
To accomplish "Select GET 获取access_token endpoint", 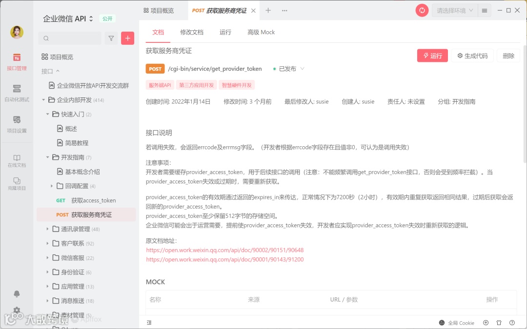I will [86, 200].
